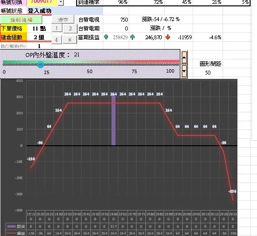Decrease chart spacing with down spinner arrow
This screenshot has height=236, width=257.
(184, 71)
